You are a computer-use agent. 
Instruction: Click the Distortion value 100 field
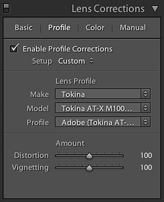click(146, 156)
